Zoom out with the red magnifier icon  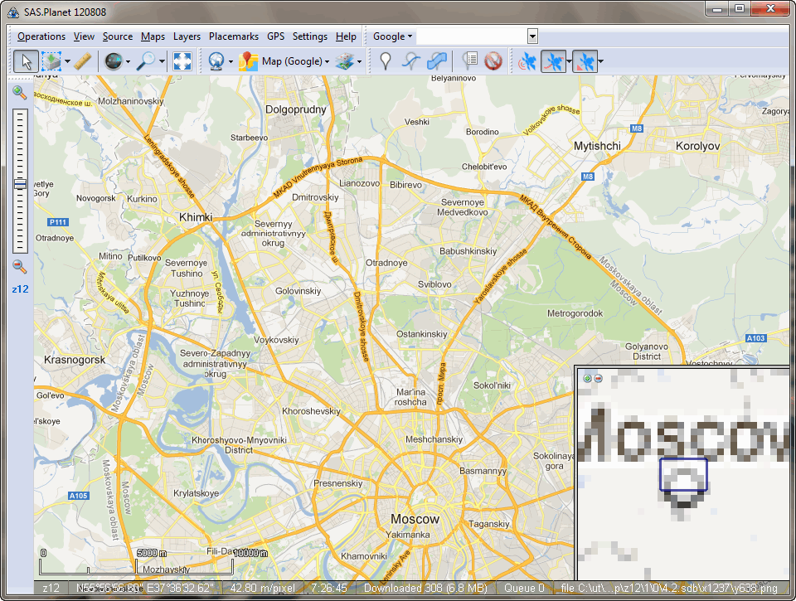coord(20,267)
